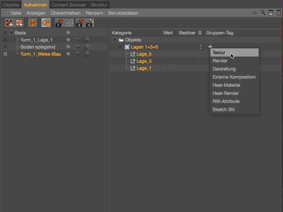Click the render settings icon for Turm_1_Lage_1
The image size is (283, 212).
[x=86, y=40]
